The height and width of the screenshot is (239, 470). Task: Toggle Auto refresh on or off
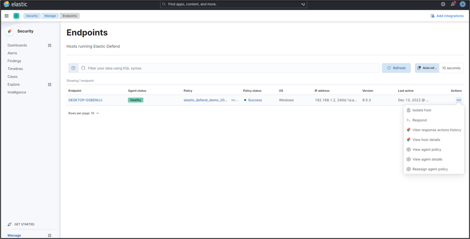(x=427, y=68)
